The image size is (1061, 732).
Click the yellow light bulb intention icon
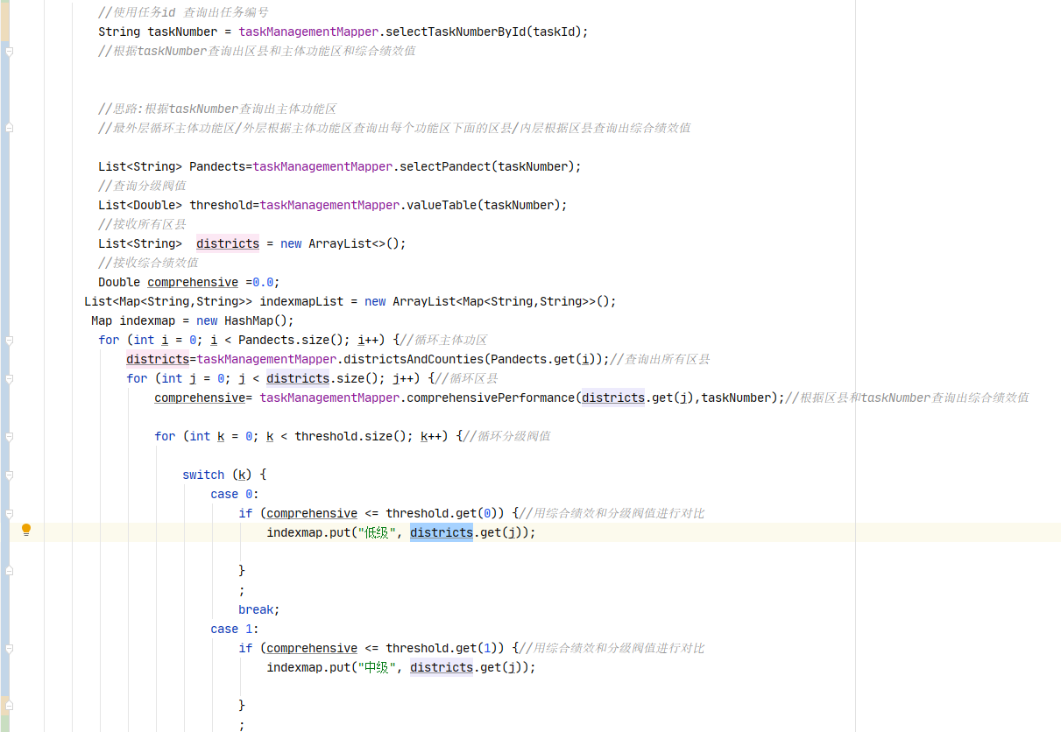point(26,530)
